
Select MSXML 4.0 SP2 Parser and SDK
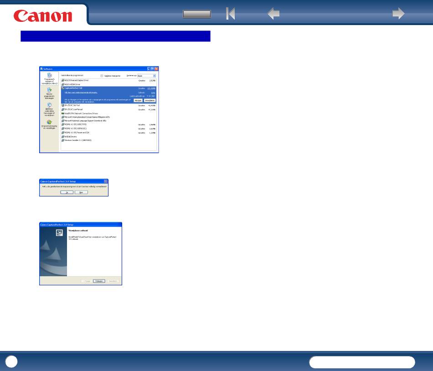tap(108, 133)
